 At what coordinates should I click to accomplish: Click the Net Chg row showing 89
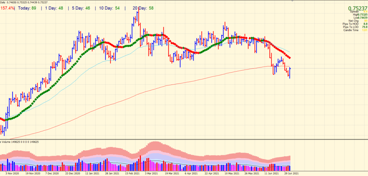click(358, 21)
